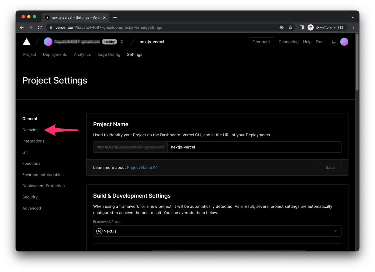Open the Analytics tab
The width and height of the screenshot is (375, 272).
click(82, 54)
